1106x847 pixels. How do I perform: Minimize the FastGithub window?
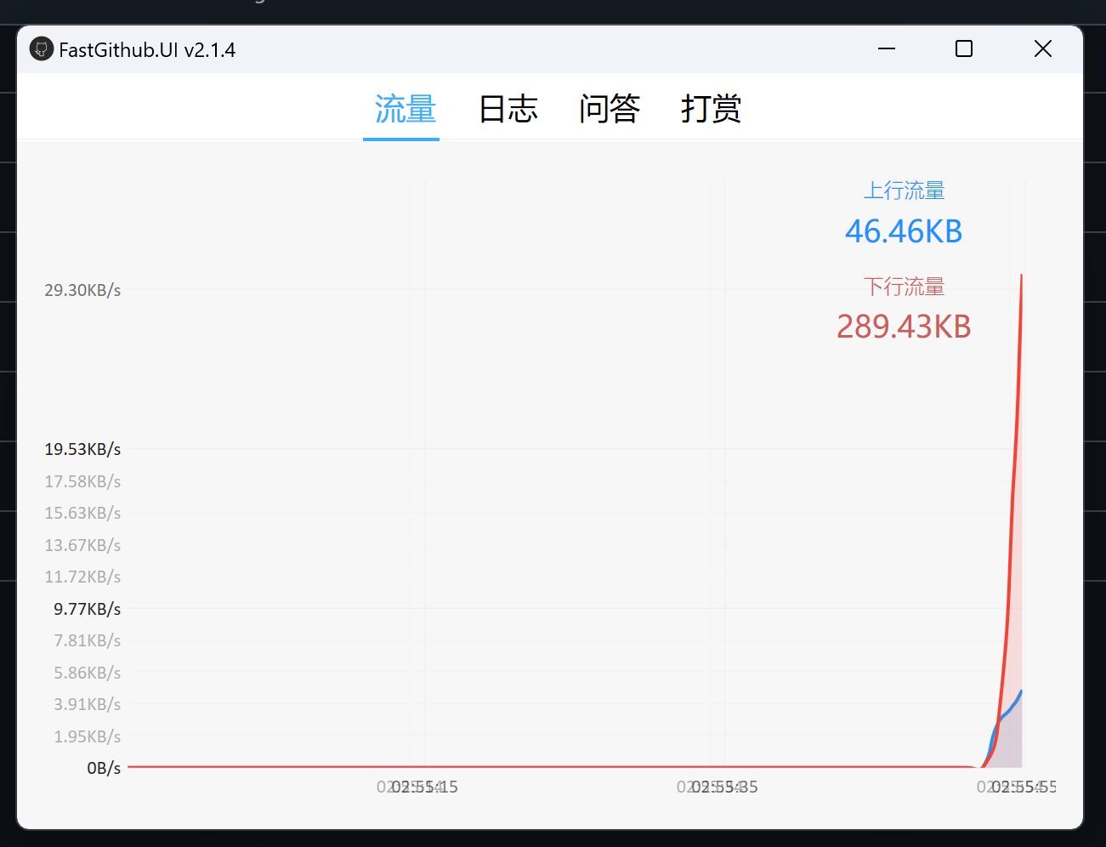click(886, 48)
